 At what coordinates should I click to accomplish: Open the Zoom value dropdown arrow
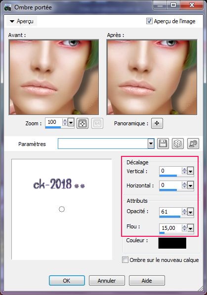click(x=71, y=123)
